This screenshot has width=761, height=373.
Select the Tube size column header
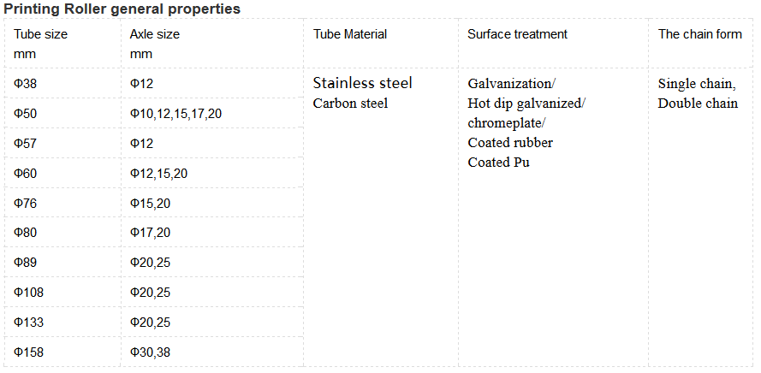point(41,35)
